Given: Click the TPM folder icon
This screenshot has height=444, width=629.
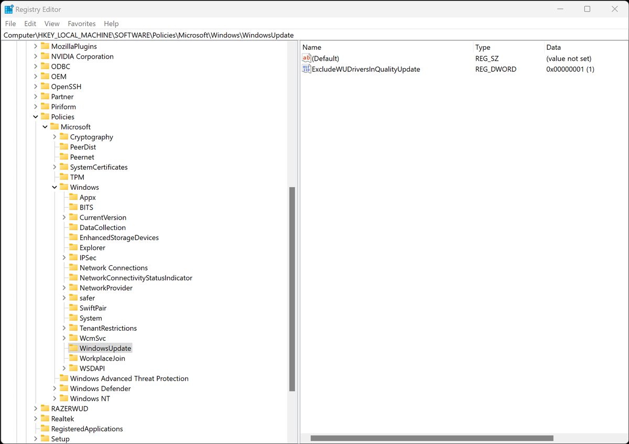Looking at the screenshot, I should (64, 177).
